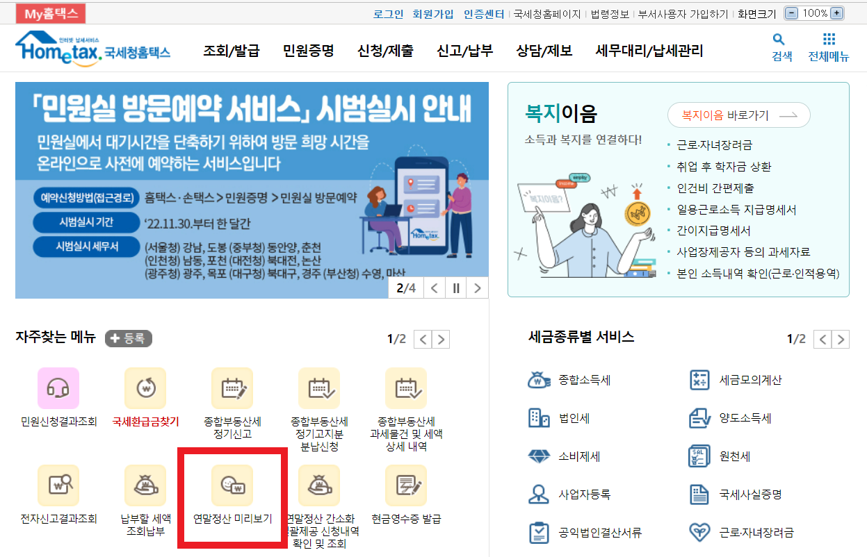This screenshot has height=557, width=867.
Task: Open 근로·자녀장려금 in 복지이음 list
Action: tap(714, 145)
